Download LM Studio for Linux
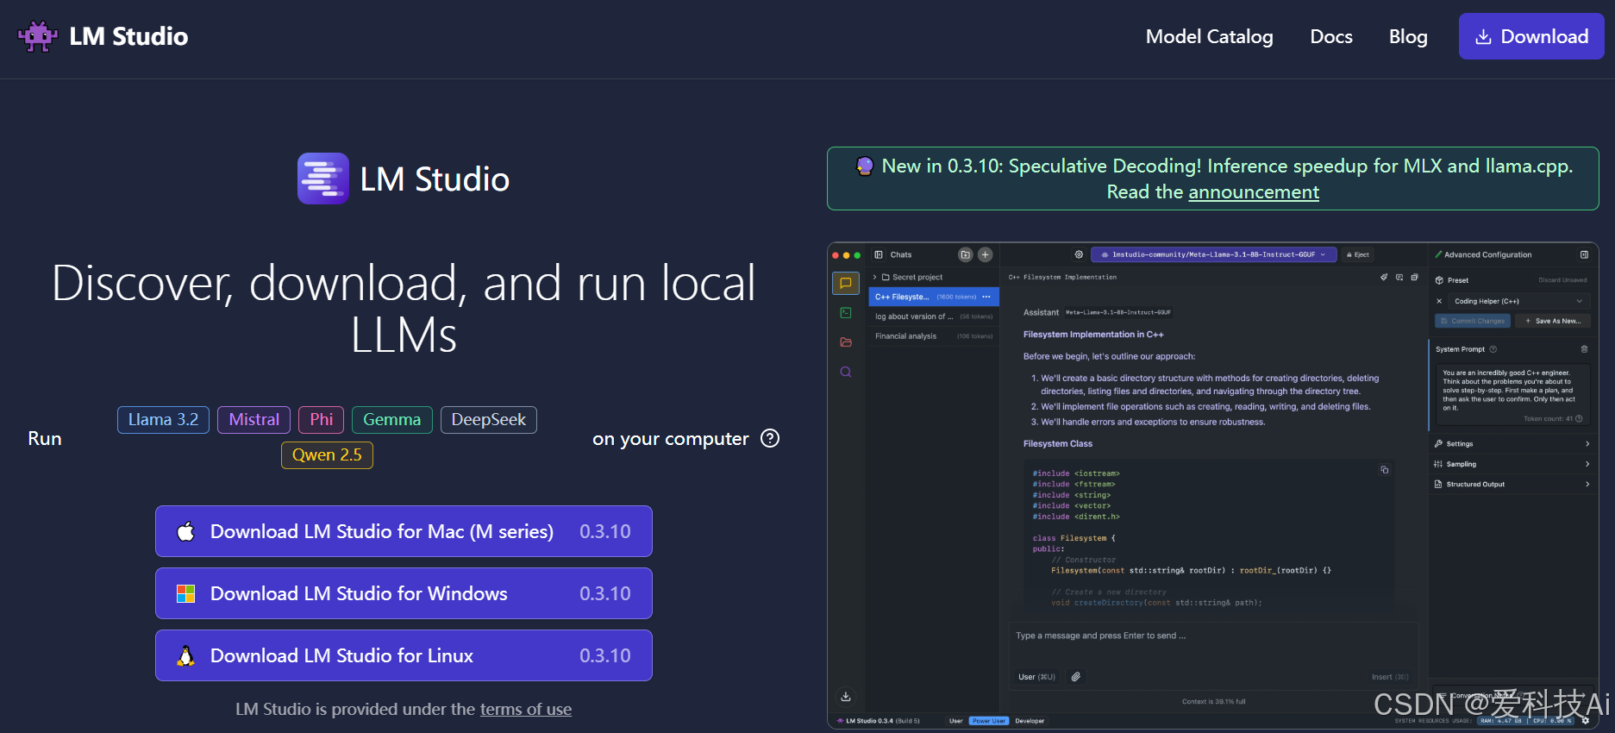 coord(404,655)
